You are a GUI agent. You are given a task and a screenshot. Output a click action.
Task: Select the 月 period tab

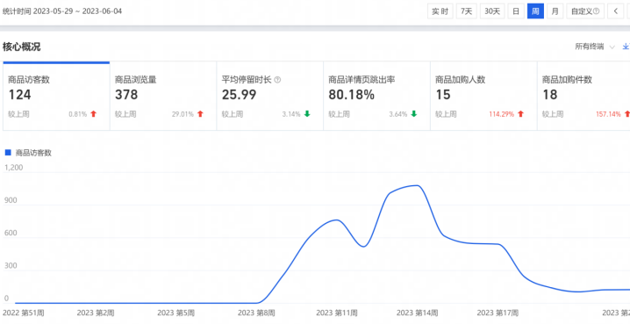(555, 11)
